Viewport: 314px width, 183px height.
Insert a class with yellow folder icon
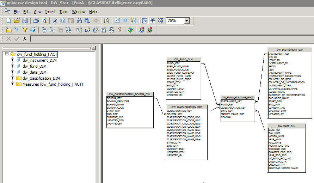[x=9, y=30]
